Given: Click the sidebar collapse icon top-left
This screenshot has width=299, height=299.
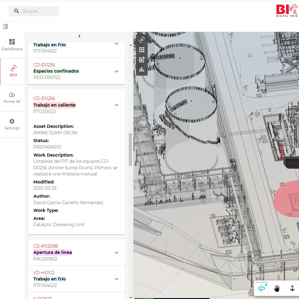Looking at the screenshot, I should 5,27.
